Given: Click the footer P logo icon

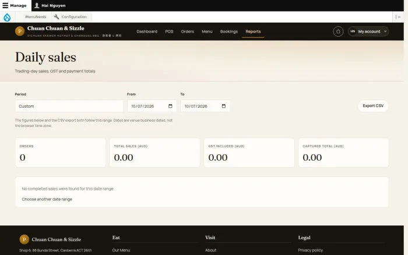Looking at the screenshot, I should click(24, 239).
